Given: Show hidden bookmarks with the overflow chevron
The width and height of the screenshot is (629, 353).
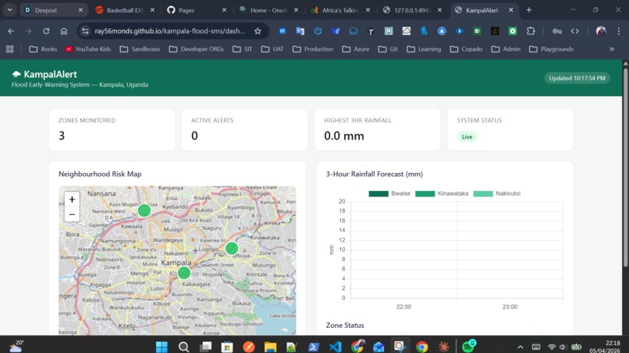Looking at the screenshot, I should click(612, 49).
